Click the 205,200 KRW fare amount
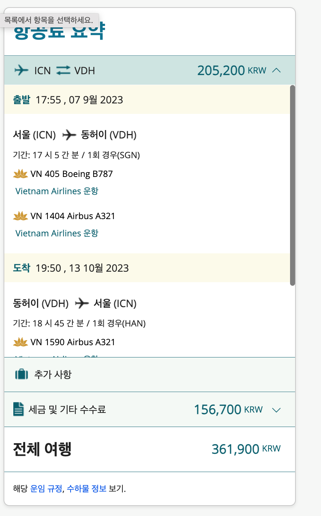Screen dimensions: 321x516 coord(232,70)
